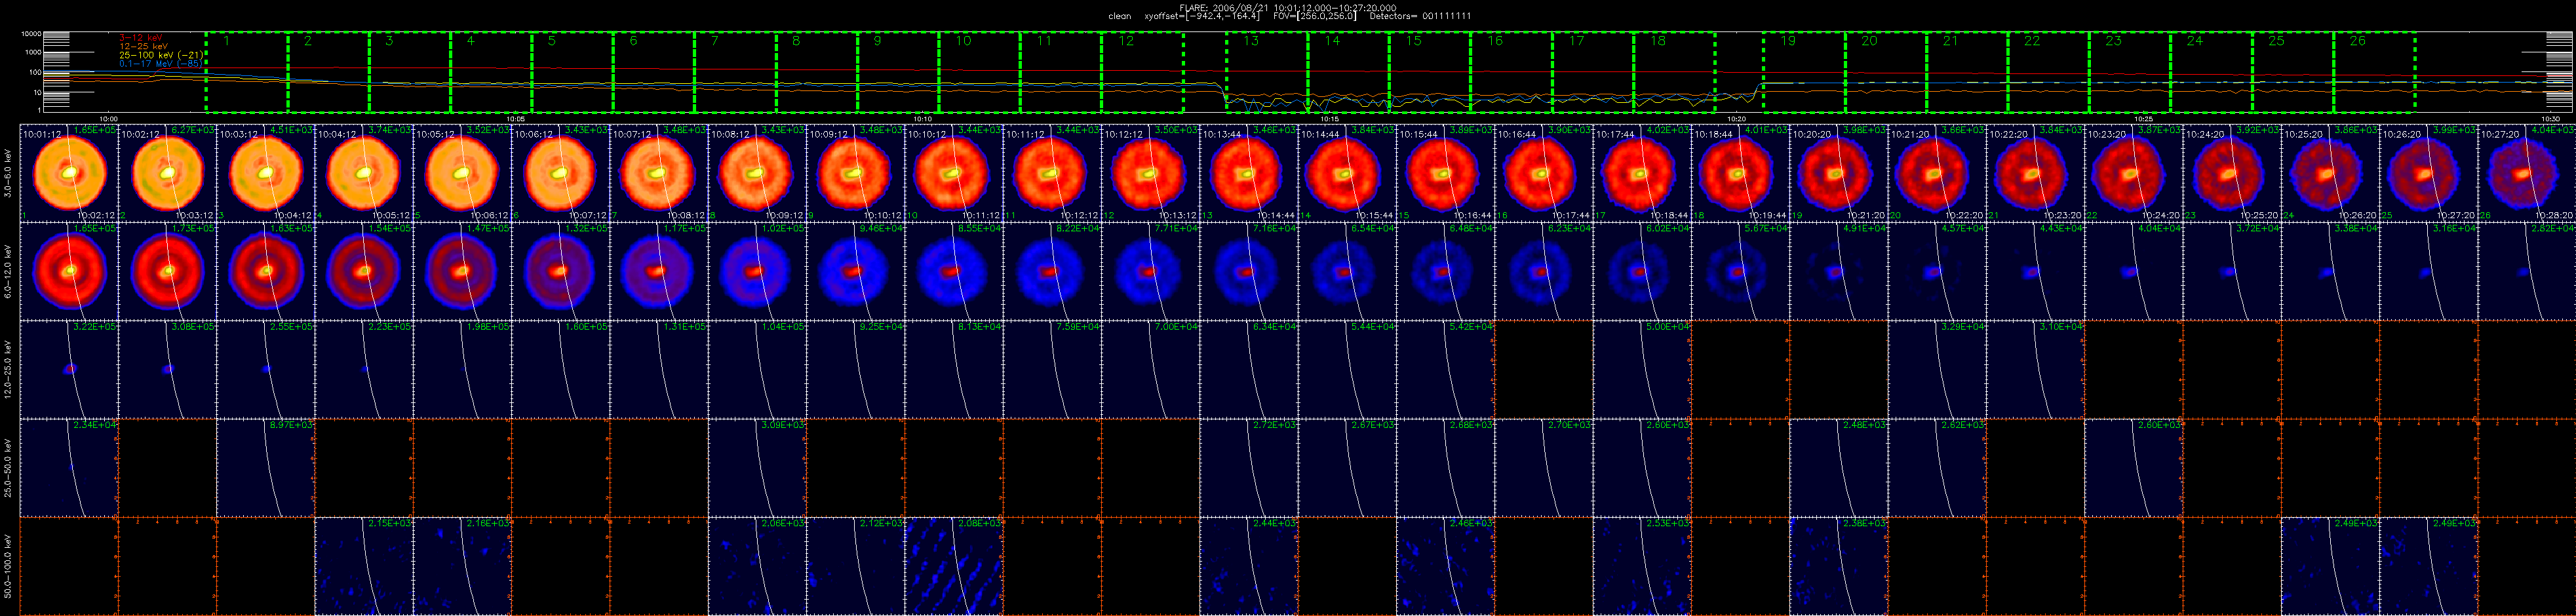This screenshot has width=2576, height=616.
Task: Click the 12.0-25.0 keV row label
Action: (8, 369)
